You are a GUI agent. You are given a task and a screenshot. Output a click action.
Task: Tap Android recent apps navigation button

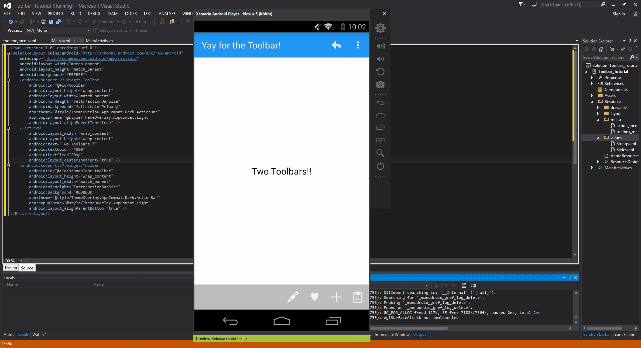[x=333, y=321]
